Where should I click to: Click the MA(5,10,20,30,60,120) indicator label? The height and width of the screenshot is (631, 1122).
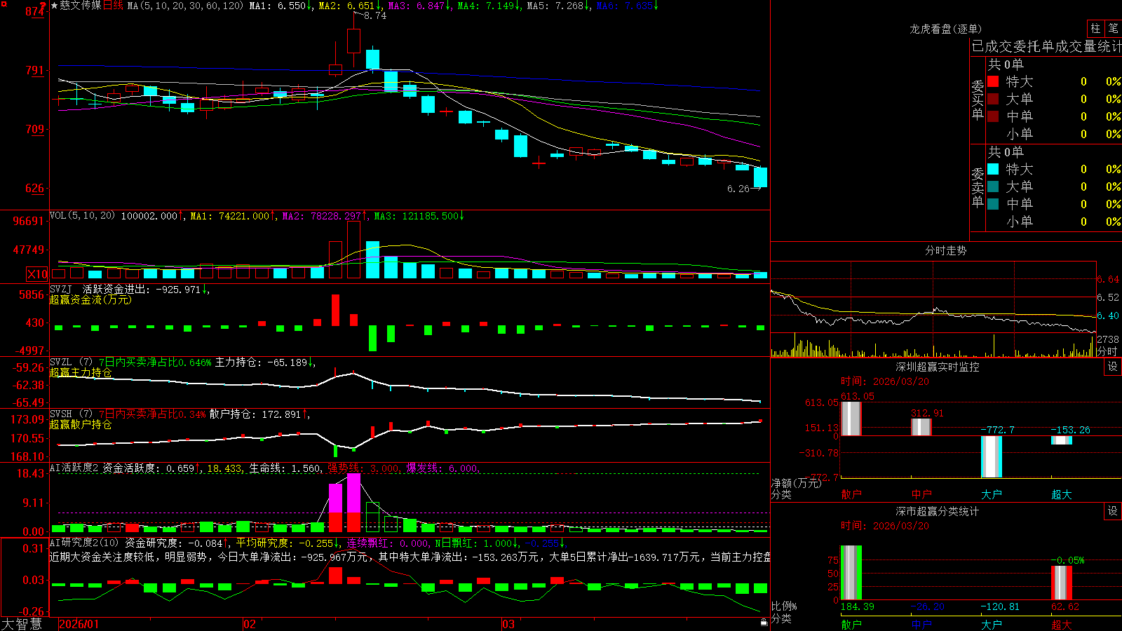click(185, 6)
